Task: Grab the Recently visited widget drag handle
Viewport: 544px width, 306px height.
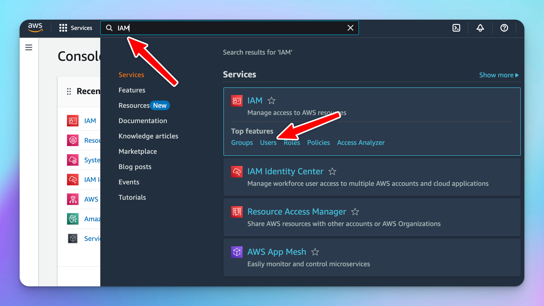Action: coord(69,91)
